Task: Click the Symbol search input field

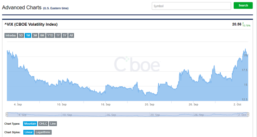Action: coord(191,6)
